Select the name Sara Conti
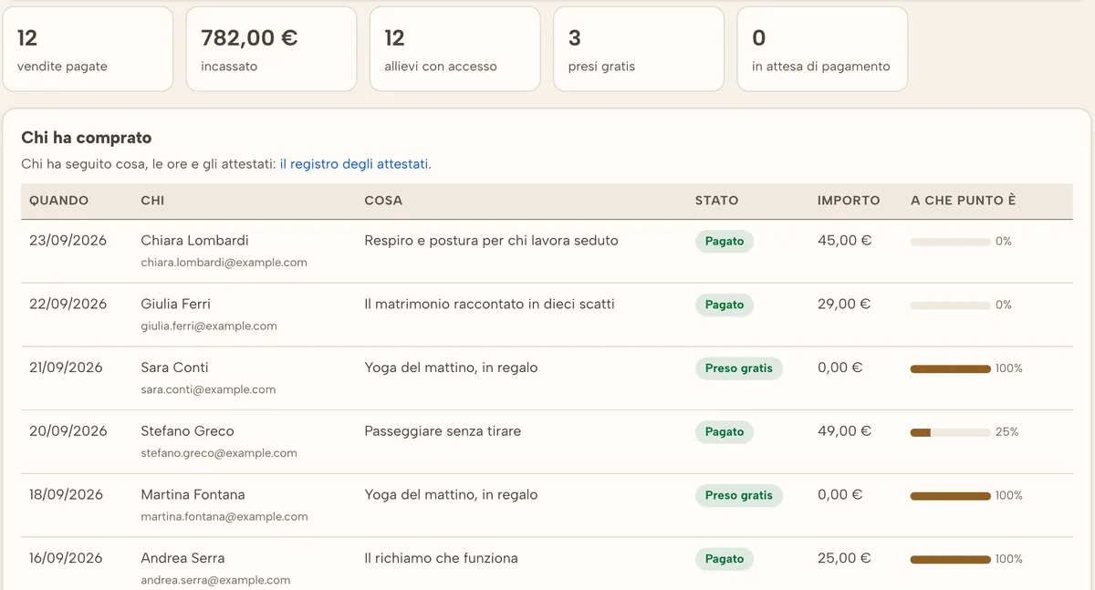Image resolution: width=1095 pixels, height=590 pixels. coord(174,367)
